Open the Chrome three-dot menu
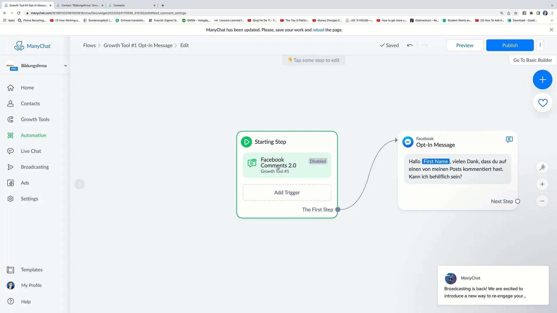Viewport: 557px width, 313px height. [x=552, y=13]
